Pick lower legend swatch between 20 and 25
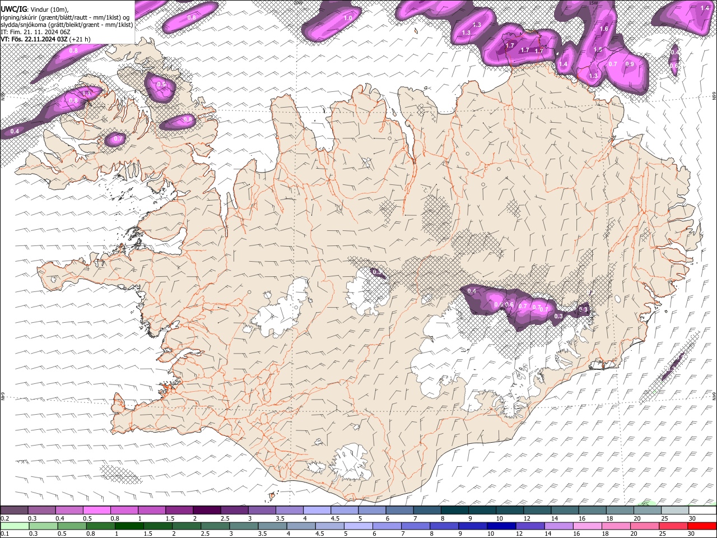The width and height of the screenshot is (717, 538). pyautogui.click(x=645, y=526)
